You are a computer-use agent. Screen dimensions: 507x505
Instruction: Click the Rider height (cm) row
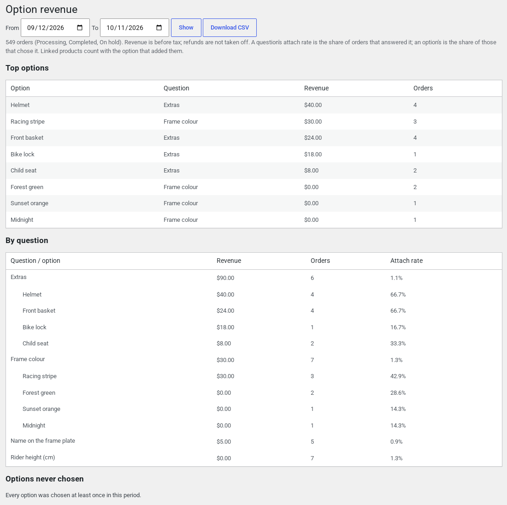(x=254, y=458)
